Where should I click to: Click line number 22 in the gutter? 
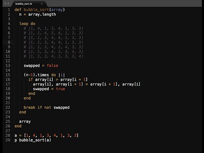[8, 108]
